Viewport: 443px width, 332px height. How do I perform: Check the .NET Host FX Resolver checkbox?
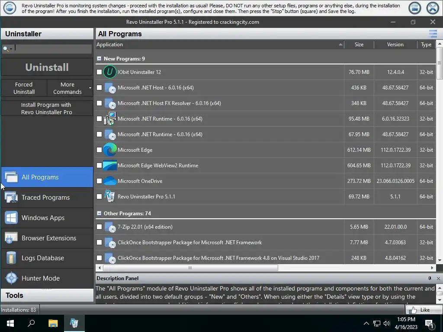coord(99,103)
